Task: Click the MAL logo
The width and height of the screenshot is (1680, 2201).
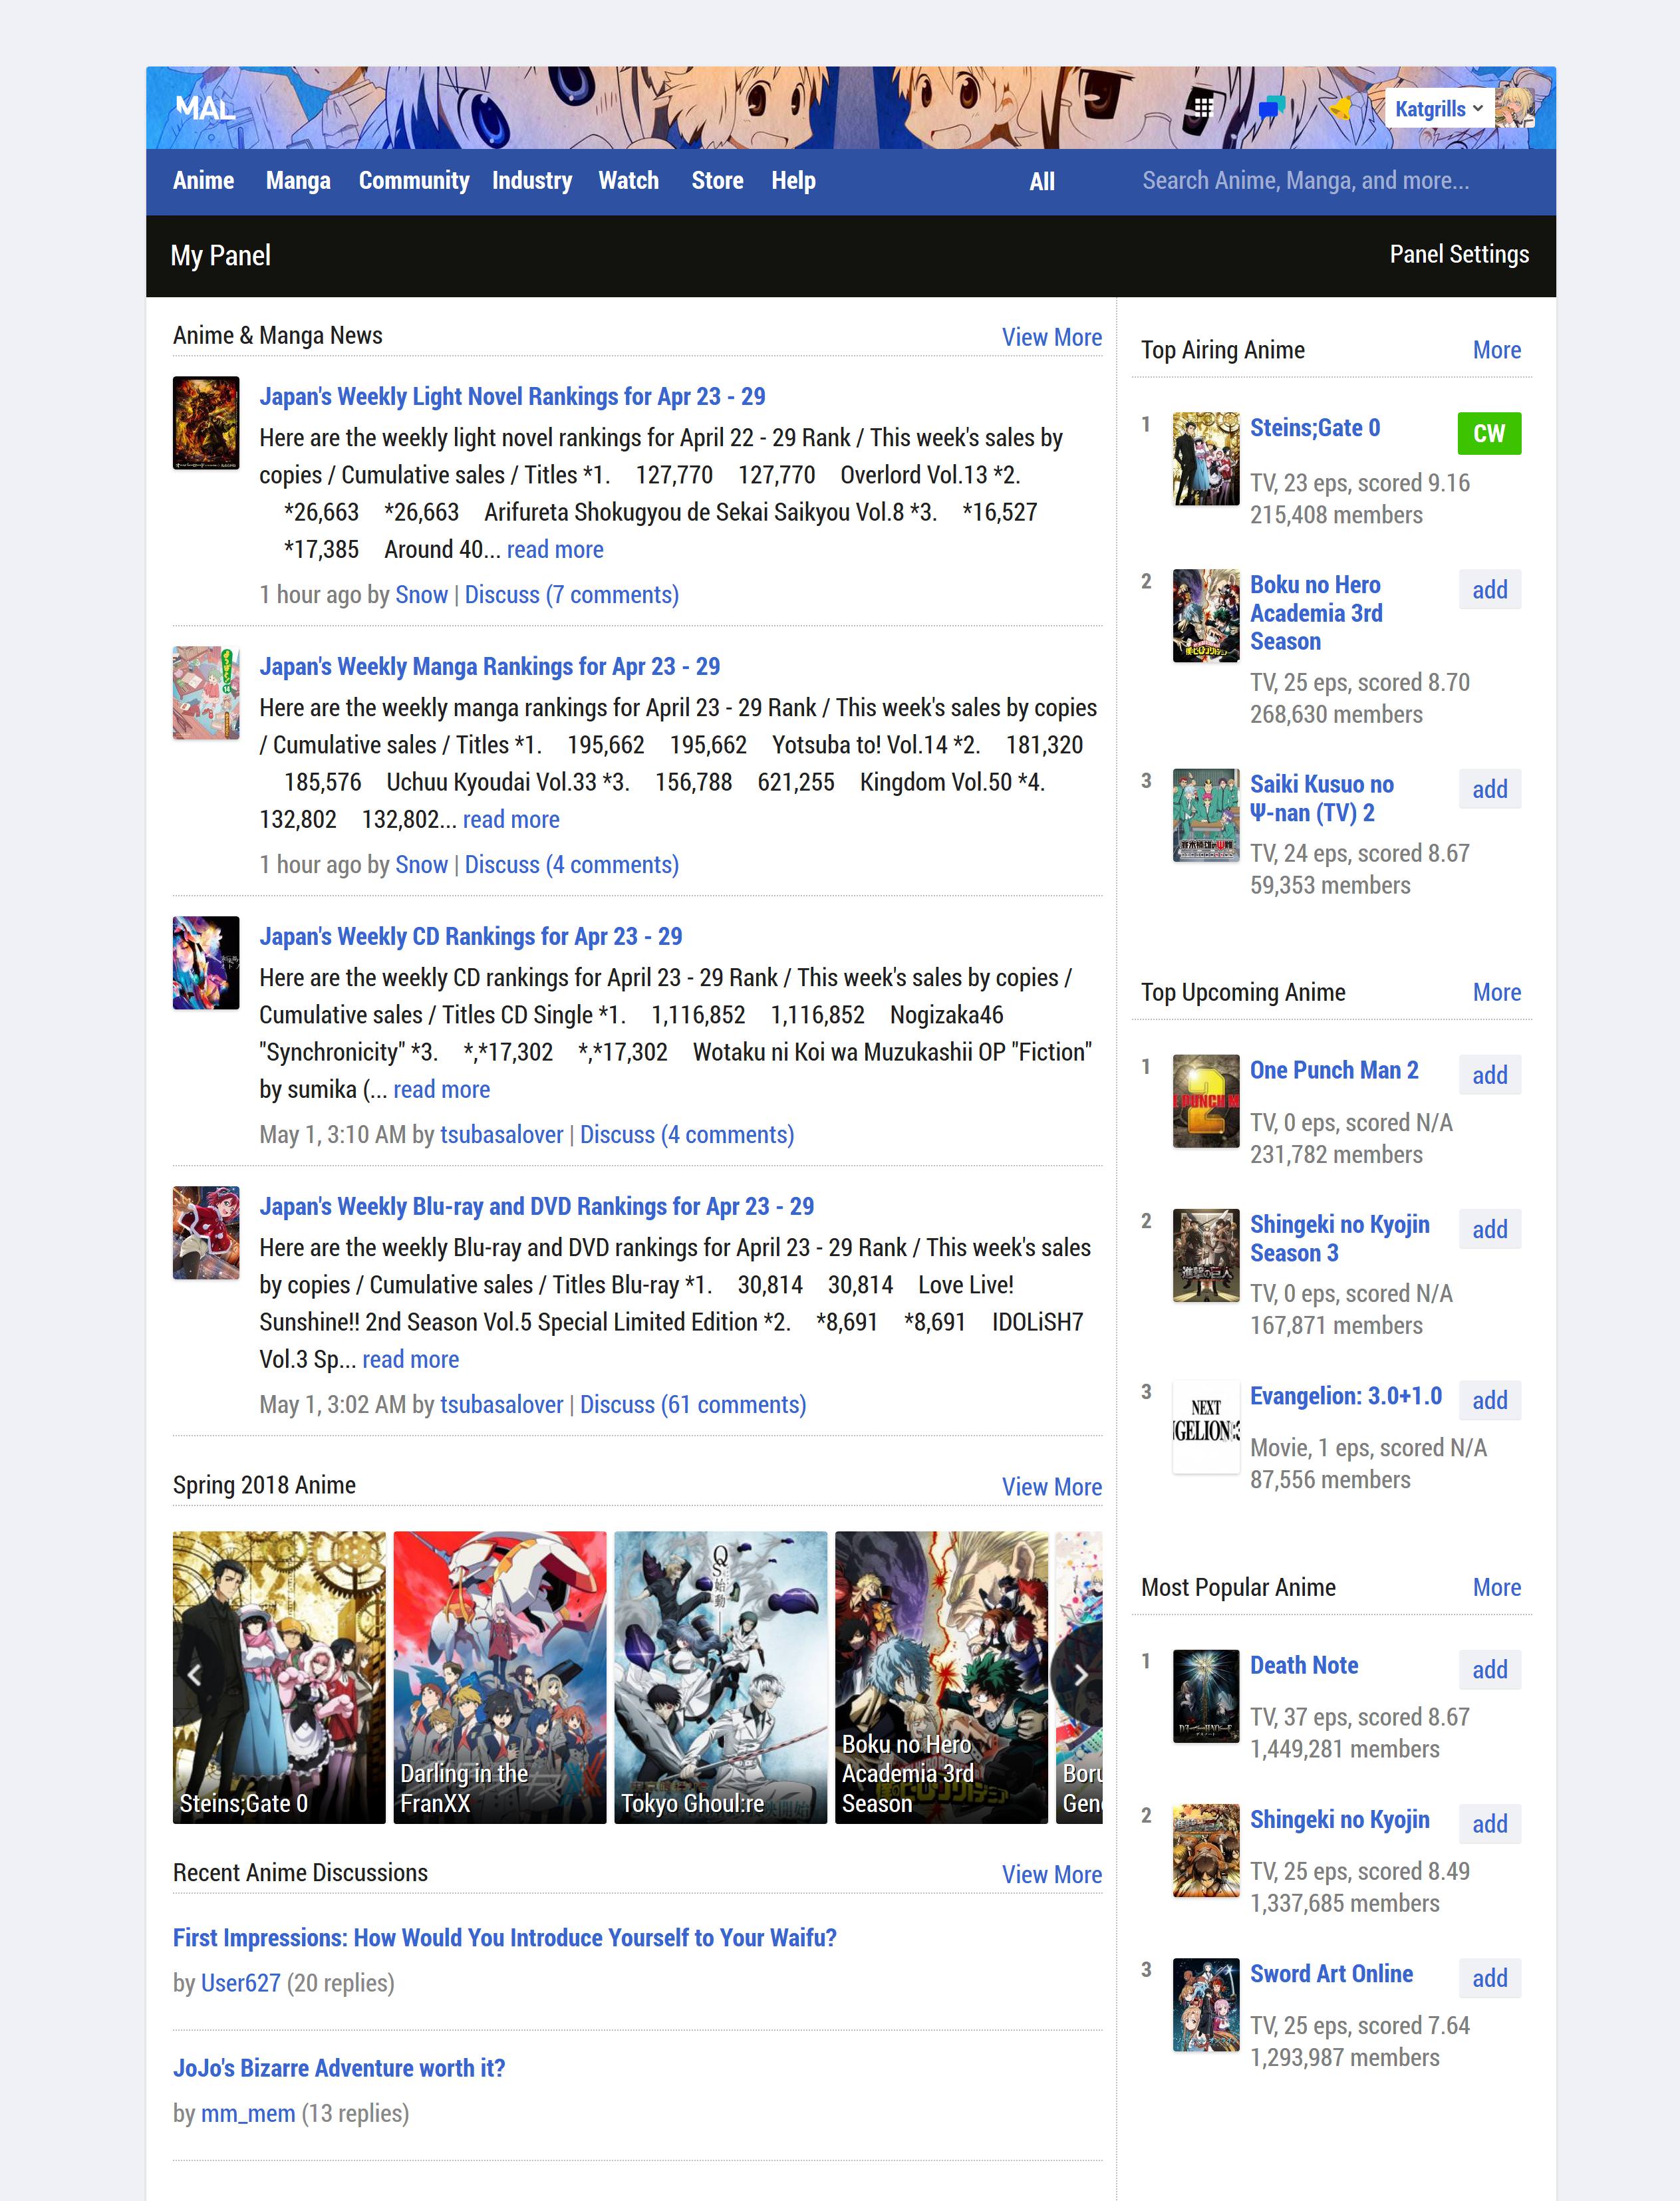Action: pyautogui.click(x=205, y=108)
